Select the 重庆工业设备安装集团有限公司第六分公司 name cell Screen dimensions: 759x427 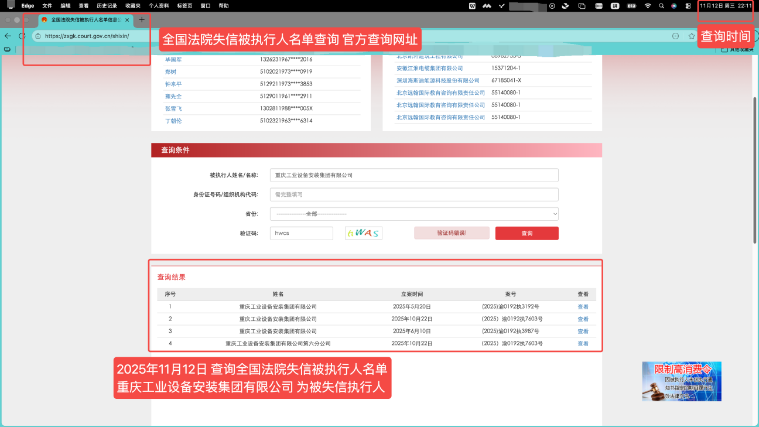pos(278,344)
